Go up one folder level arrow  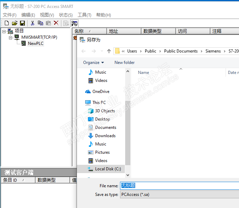109,51
